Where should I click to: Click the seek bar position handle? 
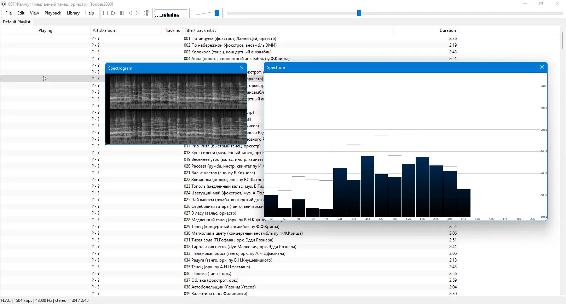pyautogui.click(x=359, y=13)
